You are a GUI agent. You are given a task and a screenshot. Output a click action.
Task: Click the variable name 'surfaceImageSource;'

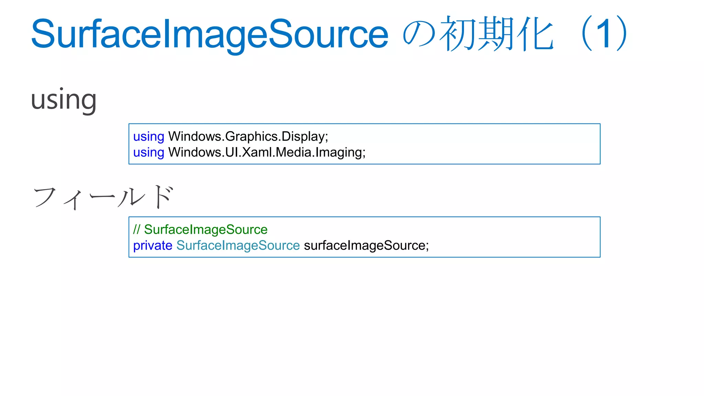(x=366, y=245)
